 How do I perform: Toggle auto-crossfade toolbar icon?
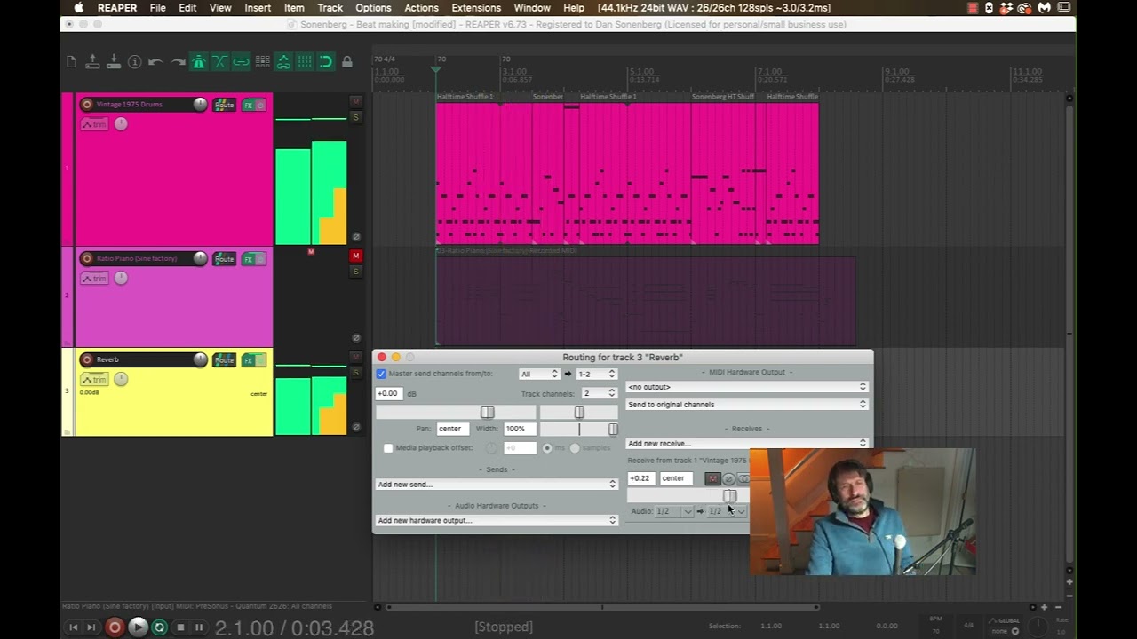click(219, 62)
